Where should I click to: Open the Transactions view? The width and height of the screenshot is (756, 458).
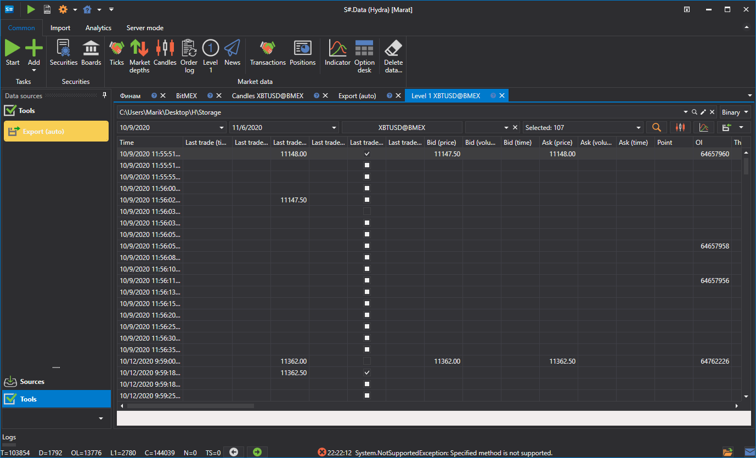[268, 53]
